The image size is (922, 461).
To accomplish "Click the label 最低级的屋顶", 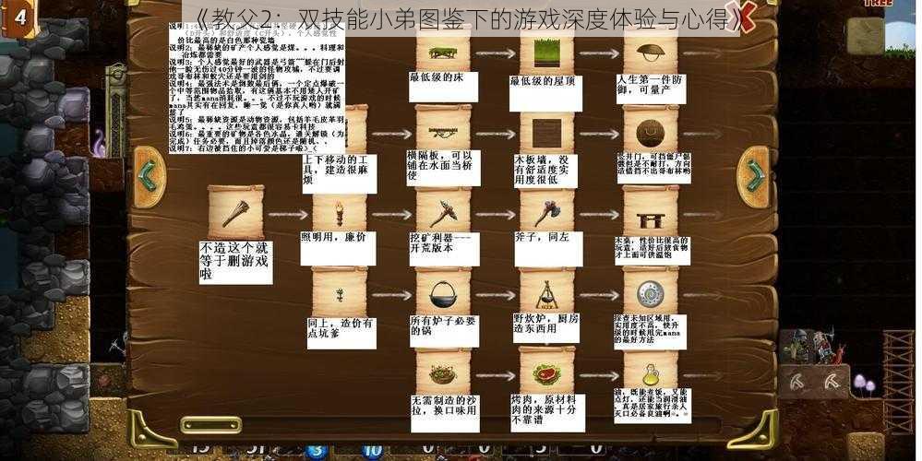I will (545, 93).
